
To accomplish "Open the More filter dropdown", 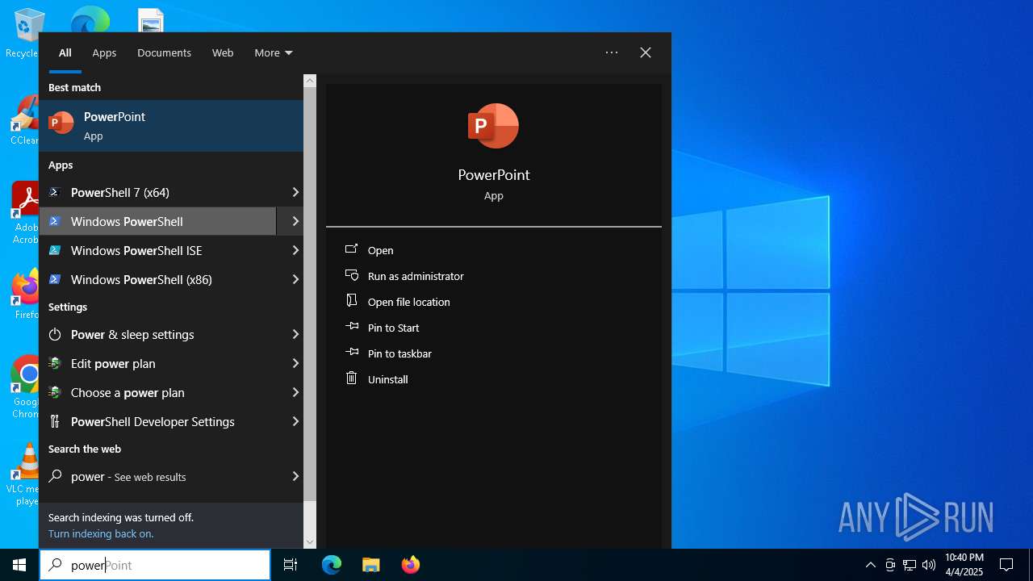I will [274, 52].
